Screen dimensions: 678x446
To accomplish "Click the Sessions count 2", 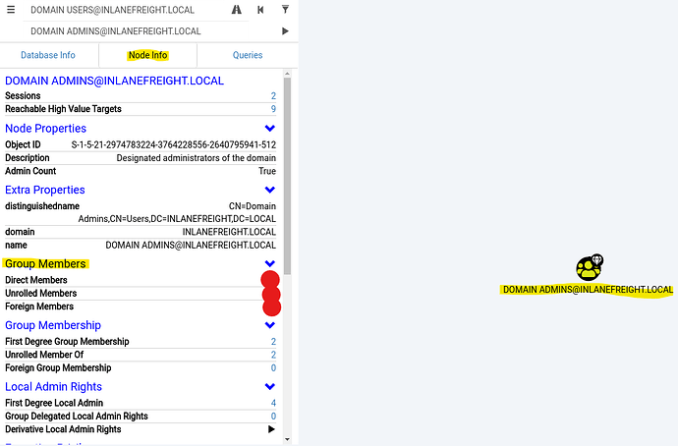I will click(x=273, y=96).
